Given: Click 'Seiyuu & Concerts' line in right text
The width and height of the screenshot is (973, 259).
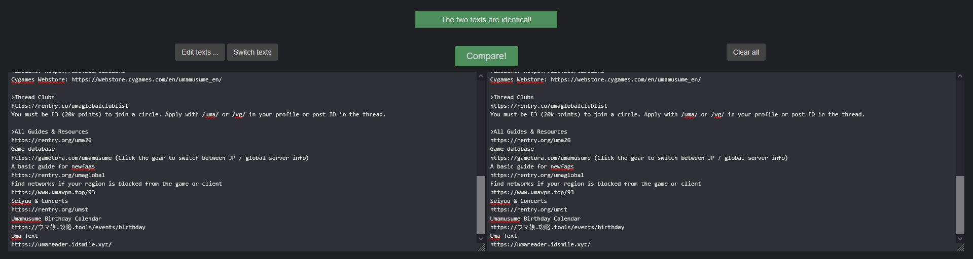Looking at the screenshot, I should (x=519, y=201).
